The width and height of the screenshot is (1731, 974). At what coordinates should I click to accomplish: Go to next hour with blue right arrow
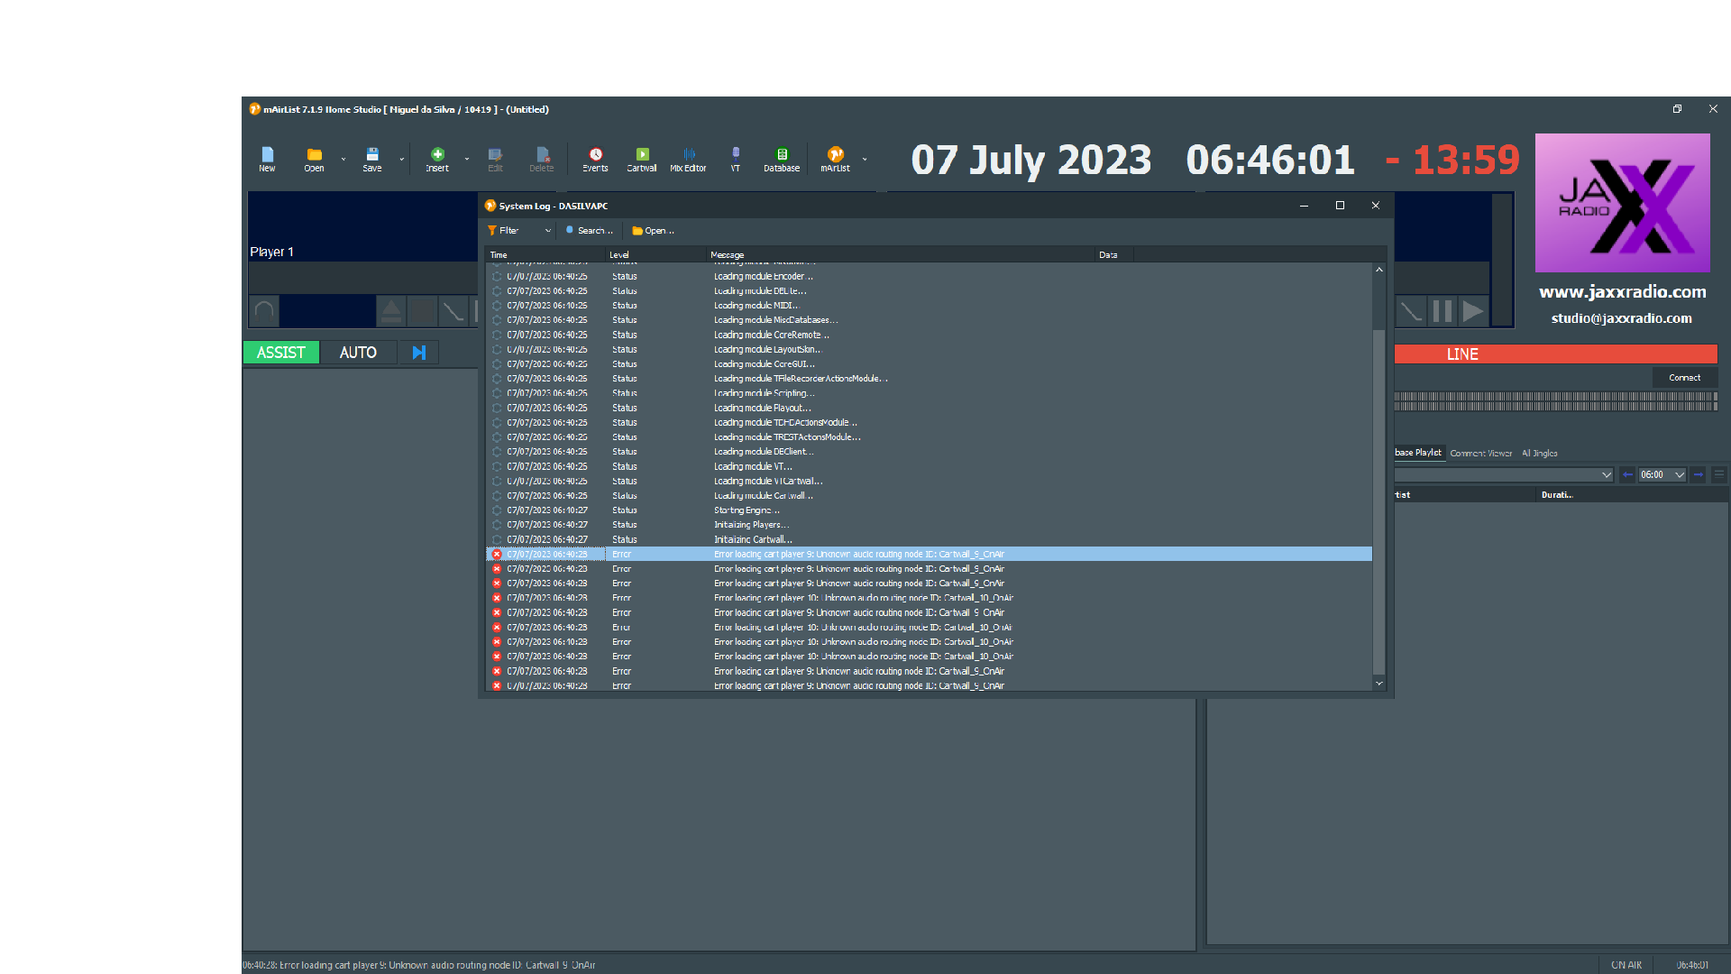1699,474
